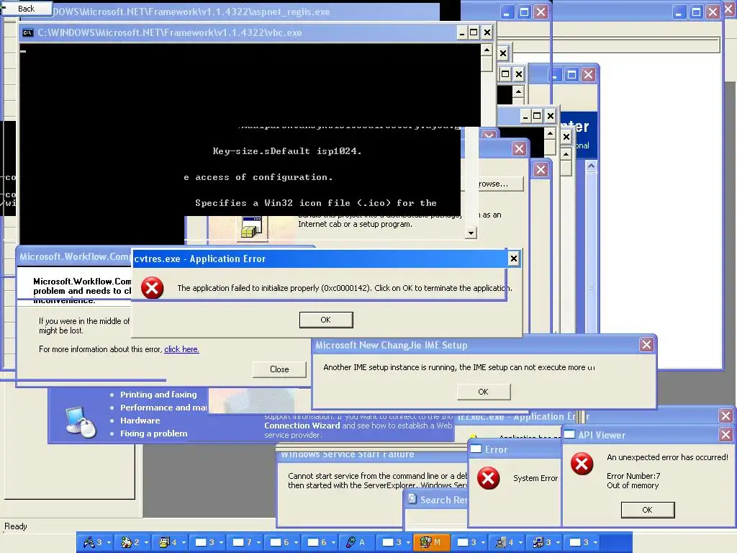Expand dropdown arrow next to network icon group 3
Viewport: 737px width, 553px height.
click(x=558, y=543)
